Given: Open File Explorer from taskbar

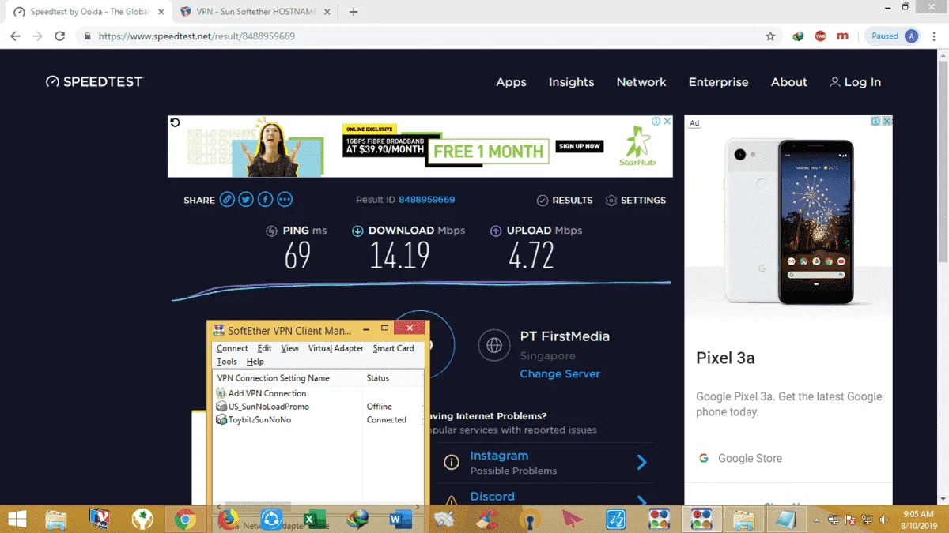Looking at the screenshot, I should [x=56, y=519].
